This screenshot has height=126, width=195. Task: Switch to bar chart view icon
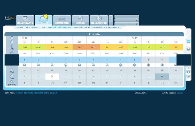(x=188, y=37)
